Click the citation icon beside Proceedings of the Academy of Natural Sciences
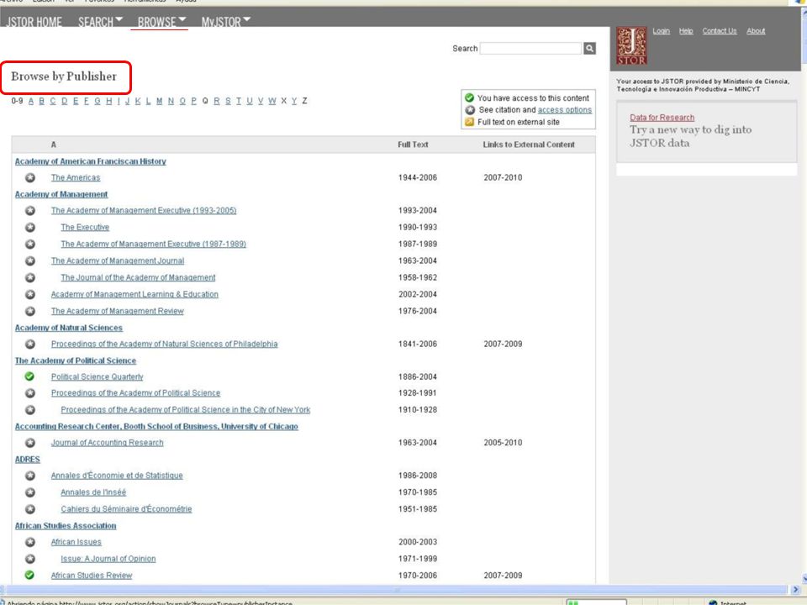Viewport: 807px width, 605px height. pyautogui.click(x=30, y=344)
